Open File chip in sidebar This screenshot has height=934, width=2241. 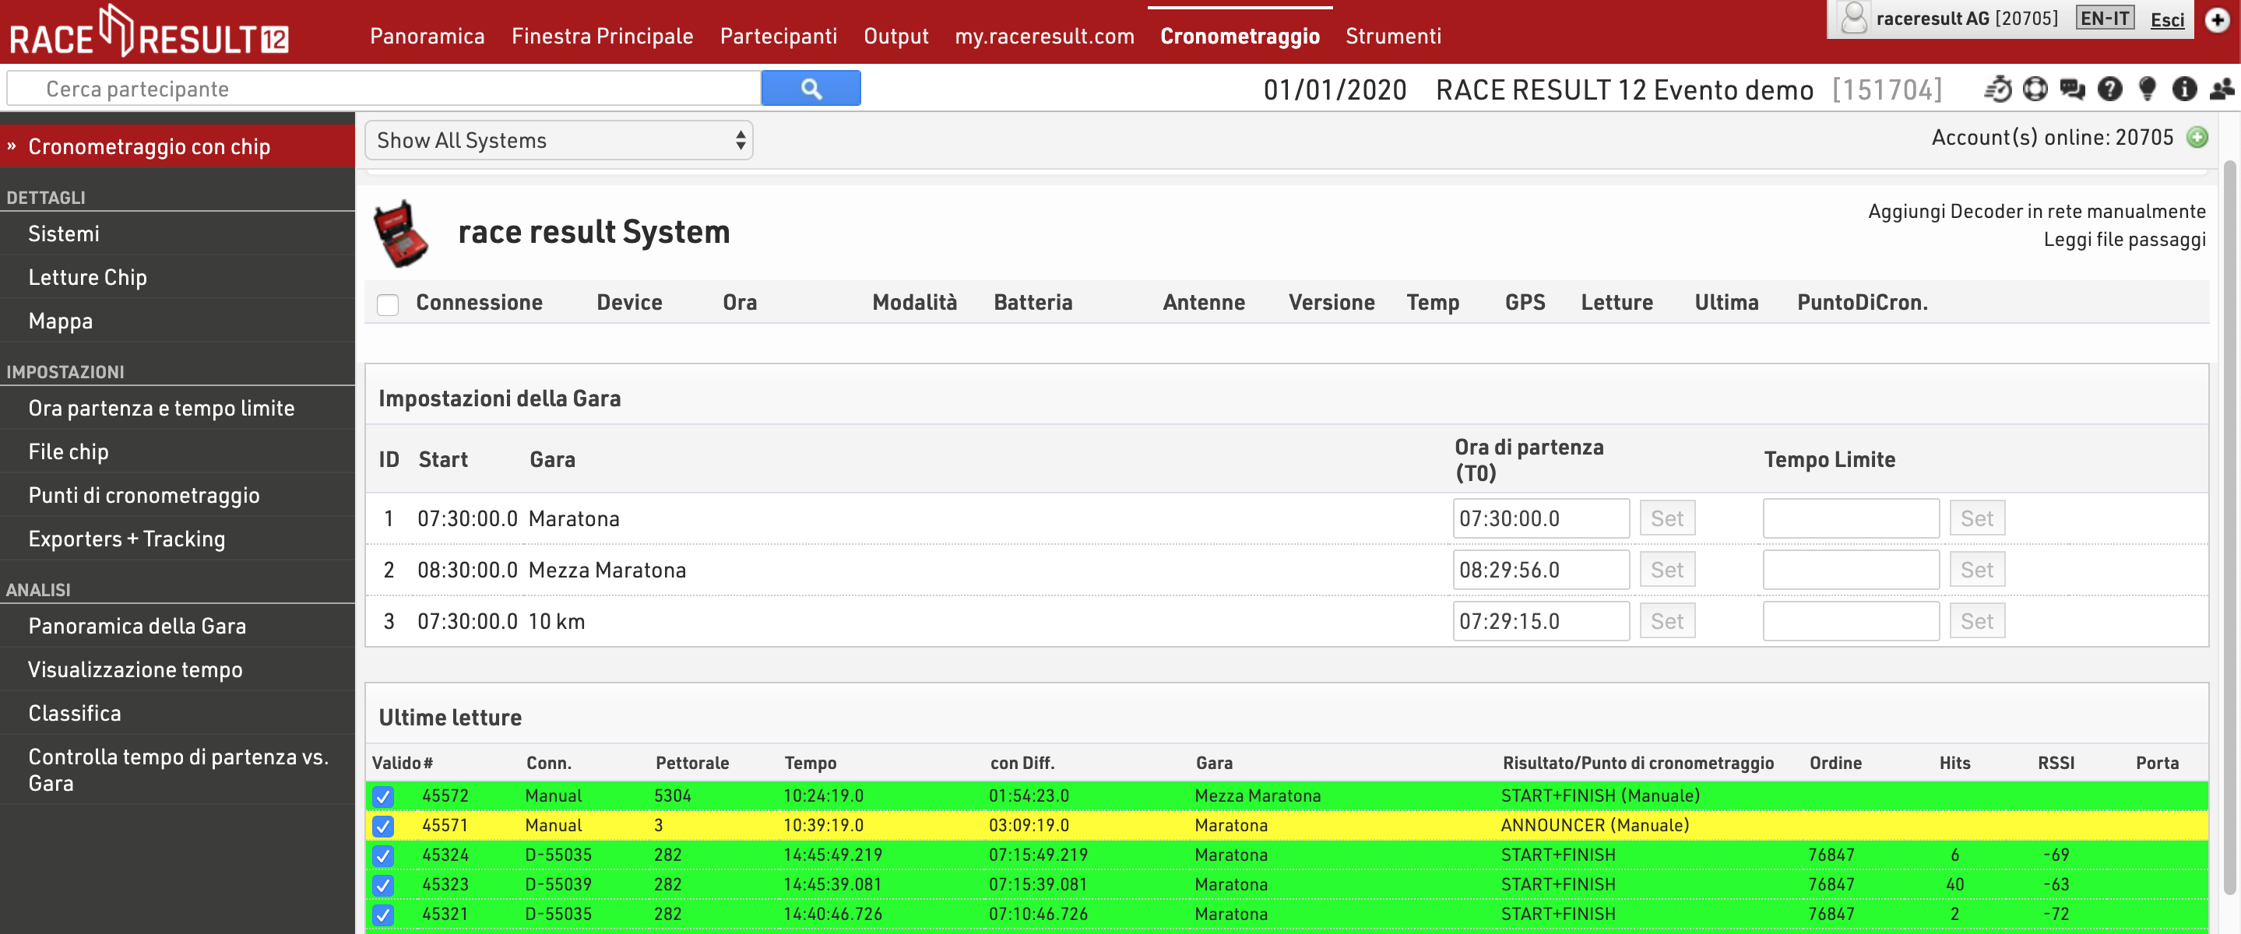(178, 451)
